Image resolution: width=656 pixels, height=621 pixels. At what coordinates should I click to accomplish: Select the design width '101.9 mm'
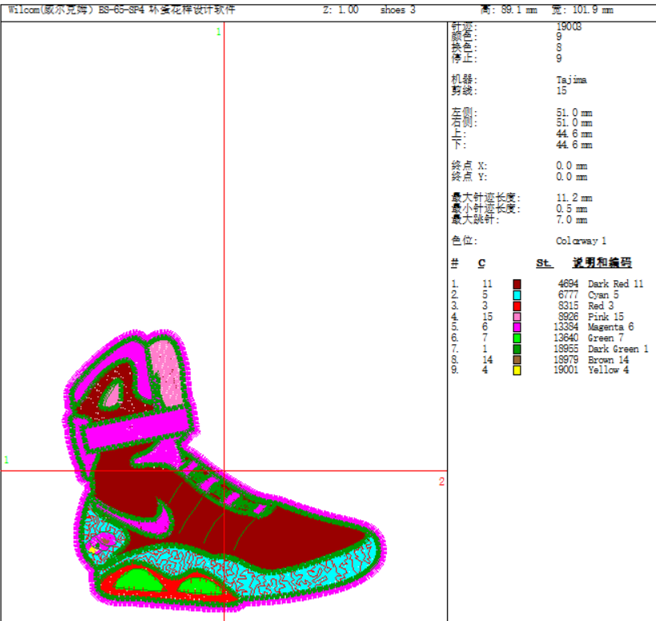(591, 10)
